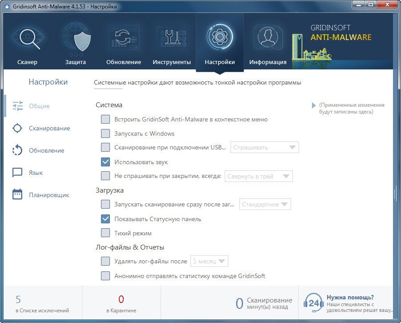Enable Тихий режим checkbox
Screen dimensions: 401x323
point(105,233)
